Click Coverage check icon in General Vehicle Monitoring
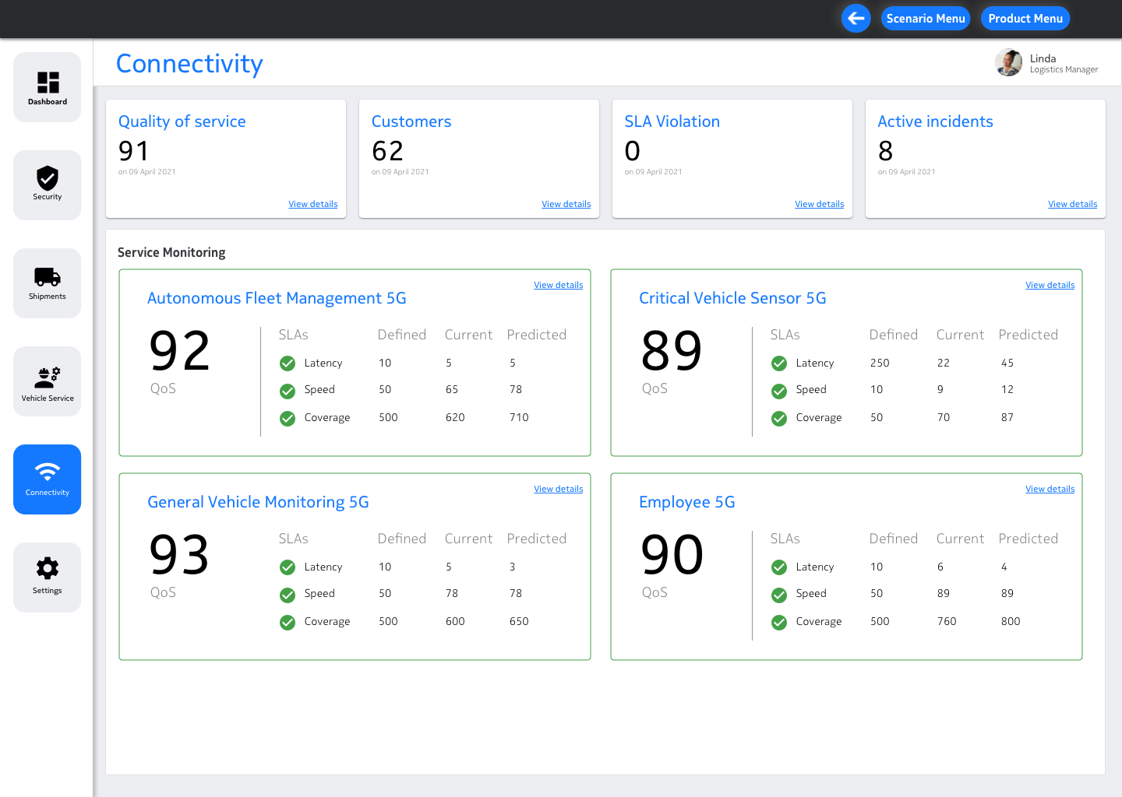 tap(288, 623)
